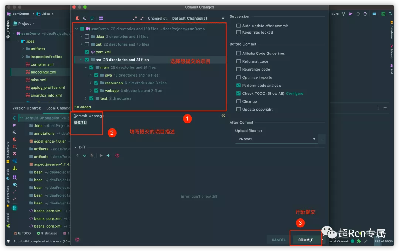This screenshot has height=251, width=399.
Task: Uncheck the pom.xml checkbox
Action: (87, 52)
